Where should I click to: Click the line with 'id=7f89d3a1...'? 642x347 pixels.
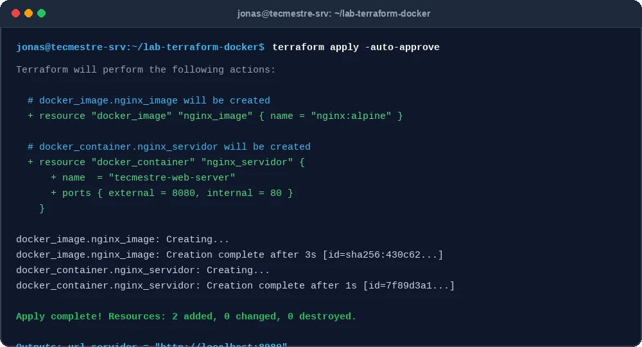point(236,285)
